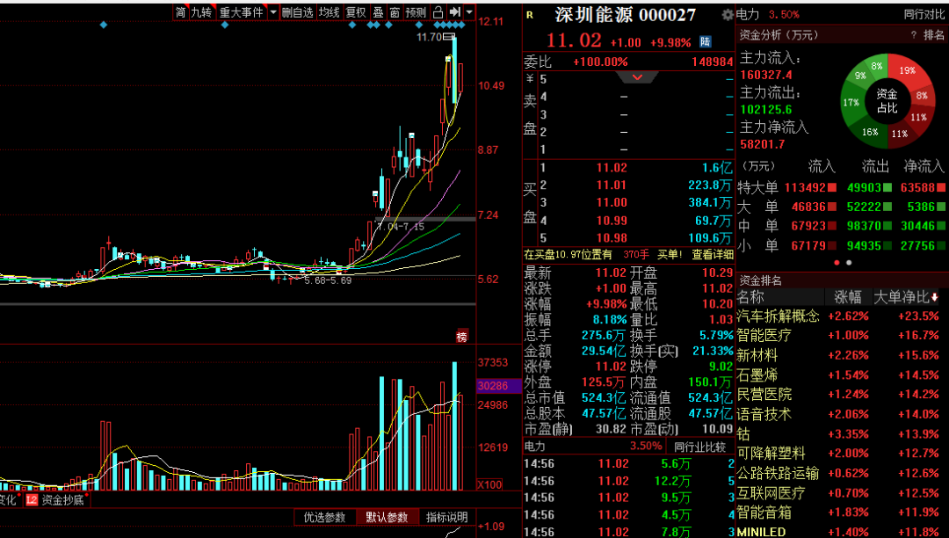Click the 名称 column header
This screenshot has height=538, width=949.
click(750, 297)
